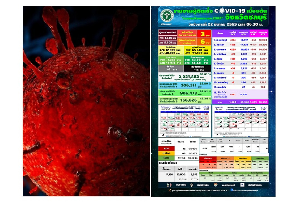The height and width of the screenshot is (202, 303).
Task: Click the virus icon in the COVID-19 title
Action: click(218, 11)
